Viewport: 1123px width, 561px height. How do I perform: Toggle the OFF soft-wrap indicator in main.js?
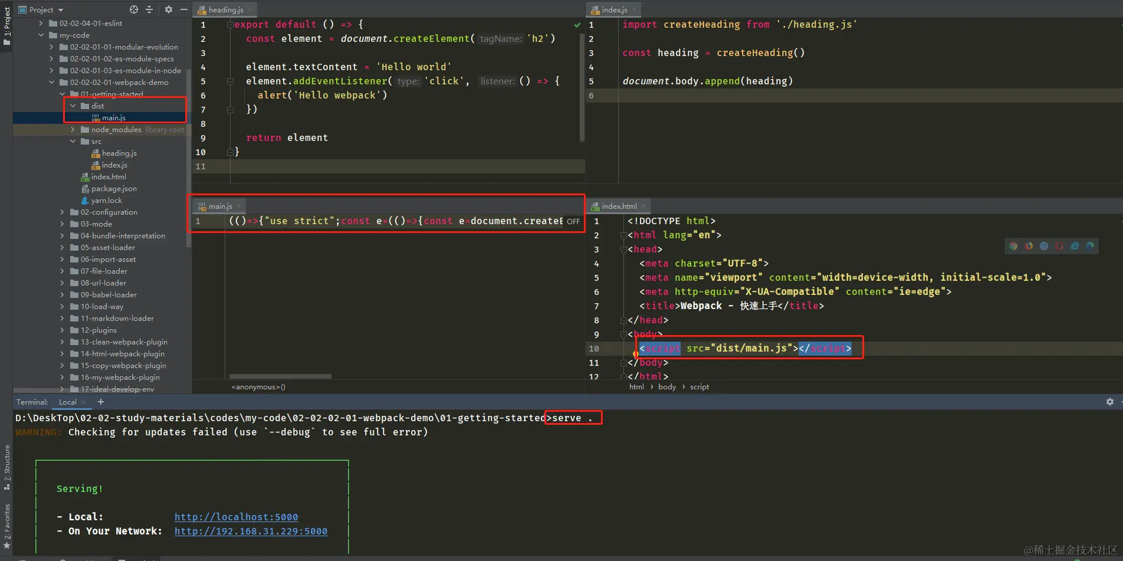(x=573, y=221)
